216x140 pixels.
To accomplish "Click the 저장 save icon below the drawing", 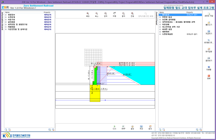I will click(141, 126).
